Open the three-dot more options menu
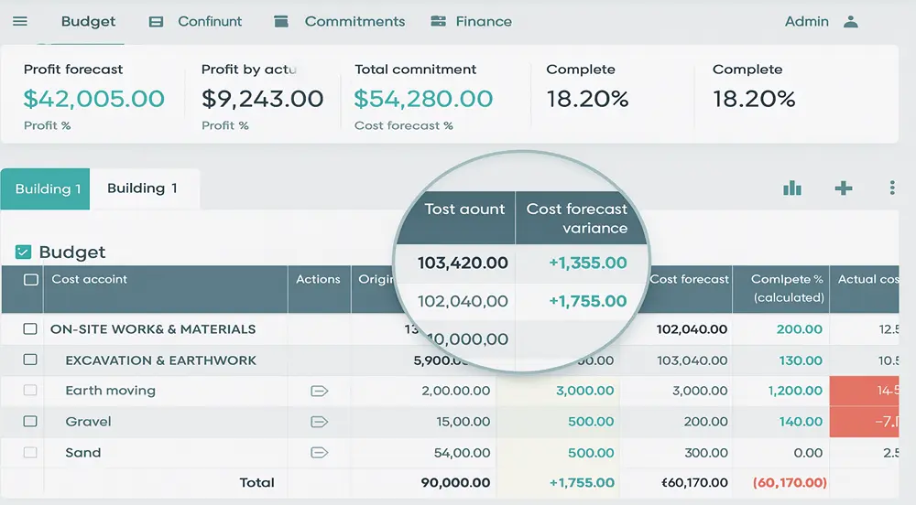The width and height of the screenshot is (916, 505). pos(892,188)
